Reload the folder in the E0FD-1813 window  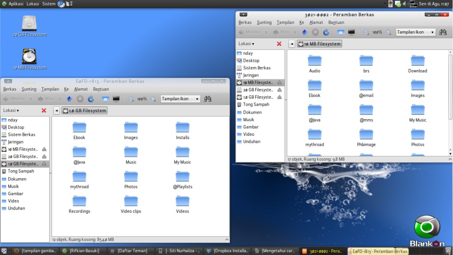tap(91, 99)
